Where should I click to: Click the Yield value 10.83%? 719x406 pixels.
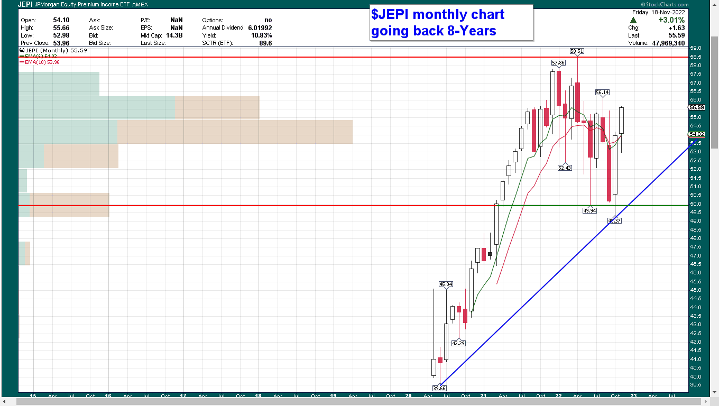(x=262, y=35)
